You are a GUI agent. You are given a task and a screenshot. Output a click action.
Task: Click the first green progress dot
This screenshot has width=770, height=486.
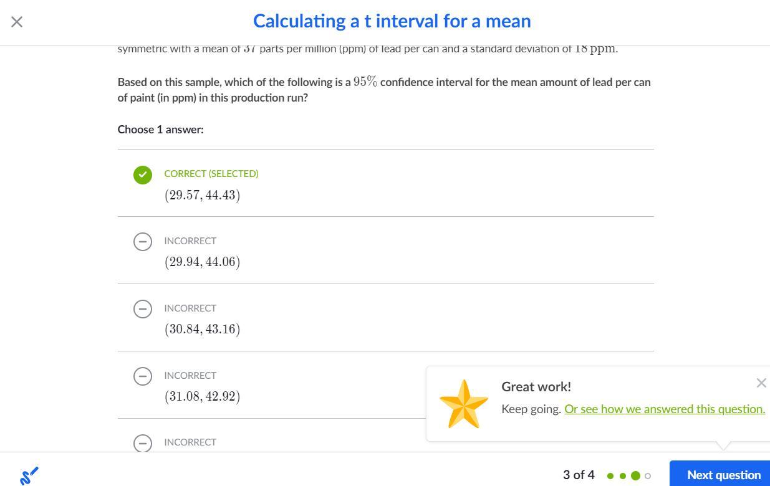coord(610,476)
